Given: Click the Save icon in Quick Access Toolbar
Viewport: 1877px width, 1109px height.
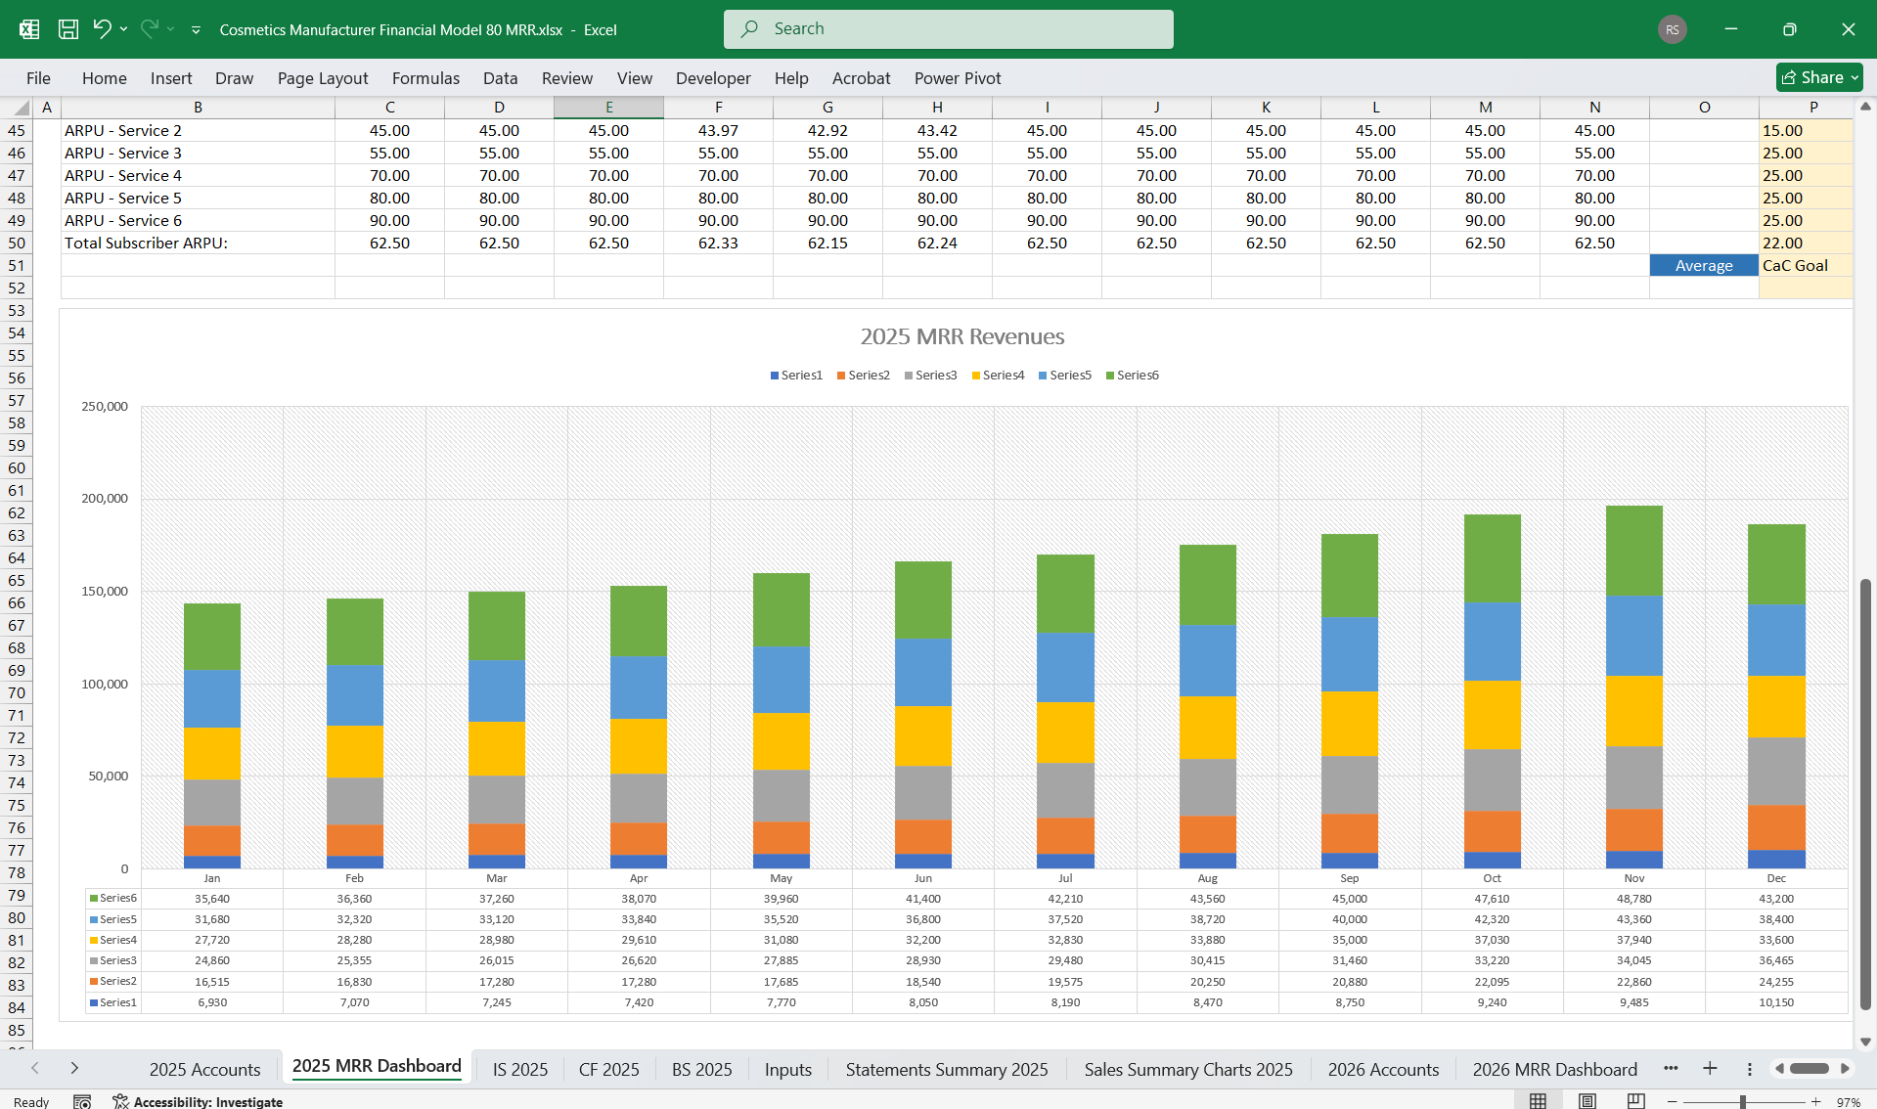Looking at the screenshot, I should [x=67, y=29].
